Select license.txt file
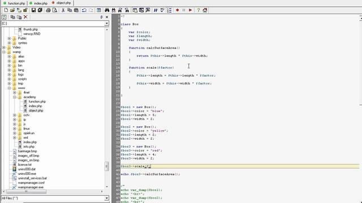The image size is (362, 203). pos(25,165)
